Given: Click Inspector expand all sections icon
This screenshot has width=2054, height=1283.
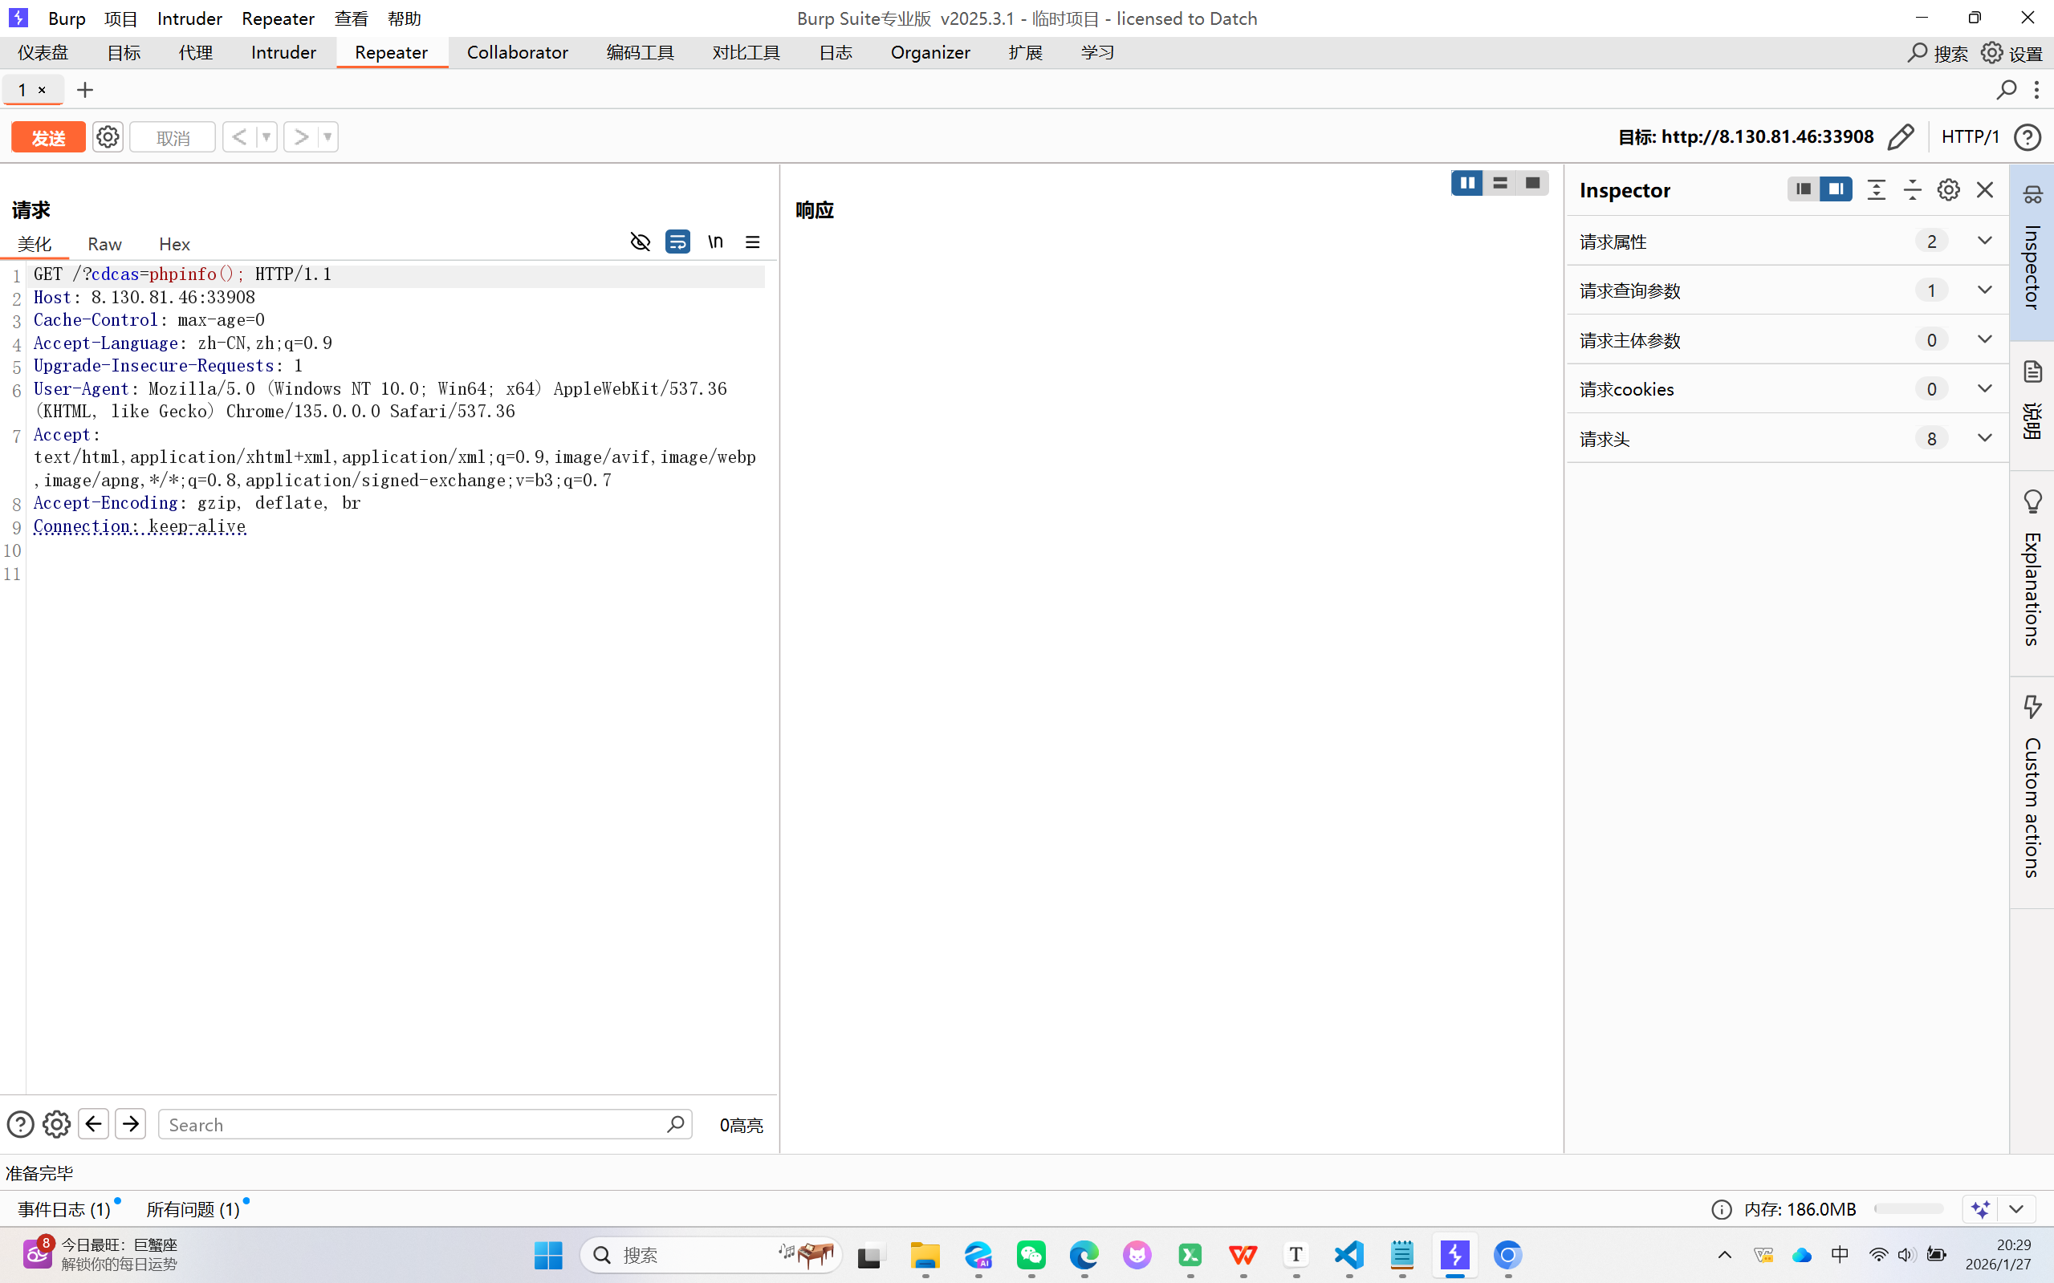Looking at the screenshot, I should (1877, 190).
